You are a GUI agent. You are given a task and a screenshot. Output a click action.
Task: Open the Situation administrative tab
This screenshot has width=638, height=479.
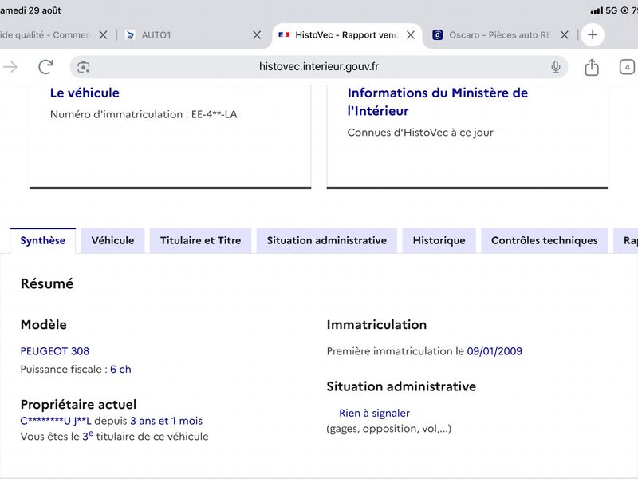pos(327,241)
